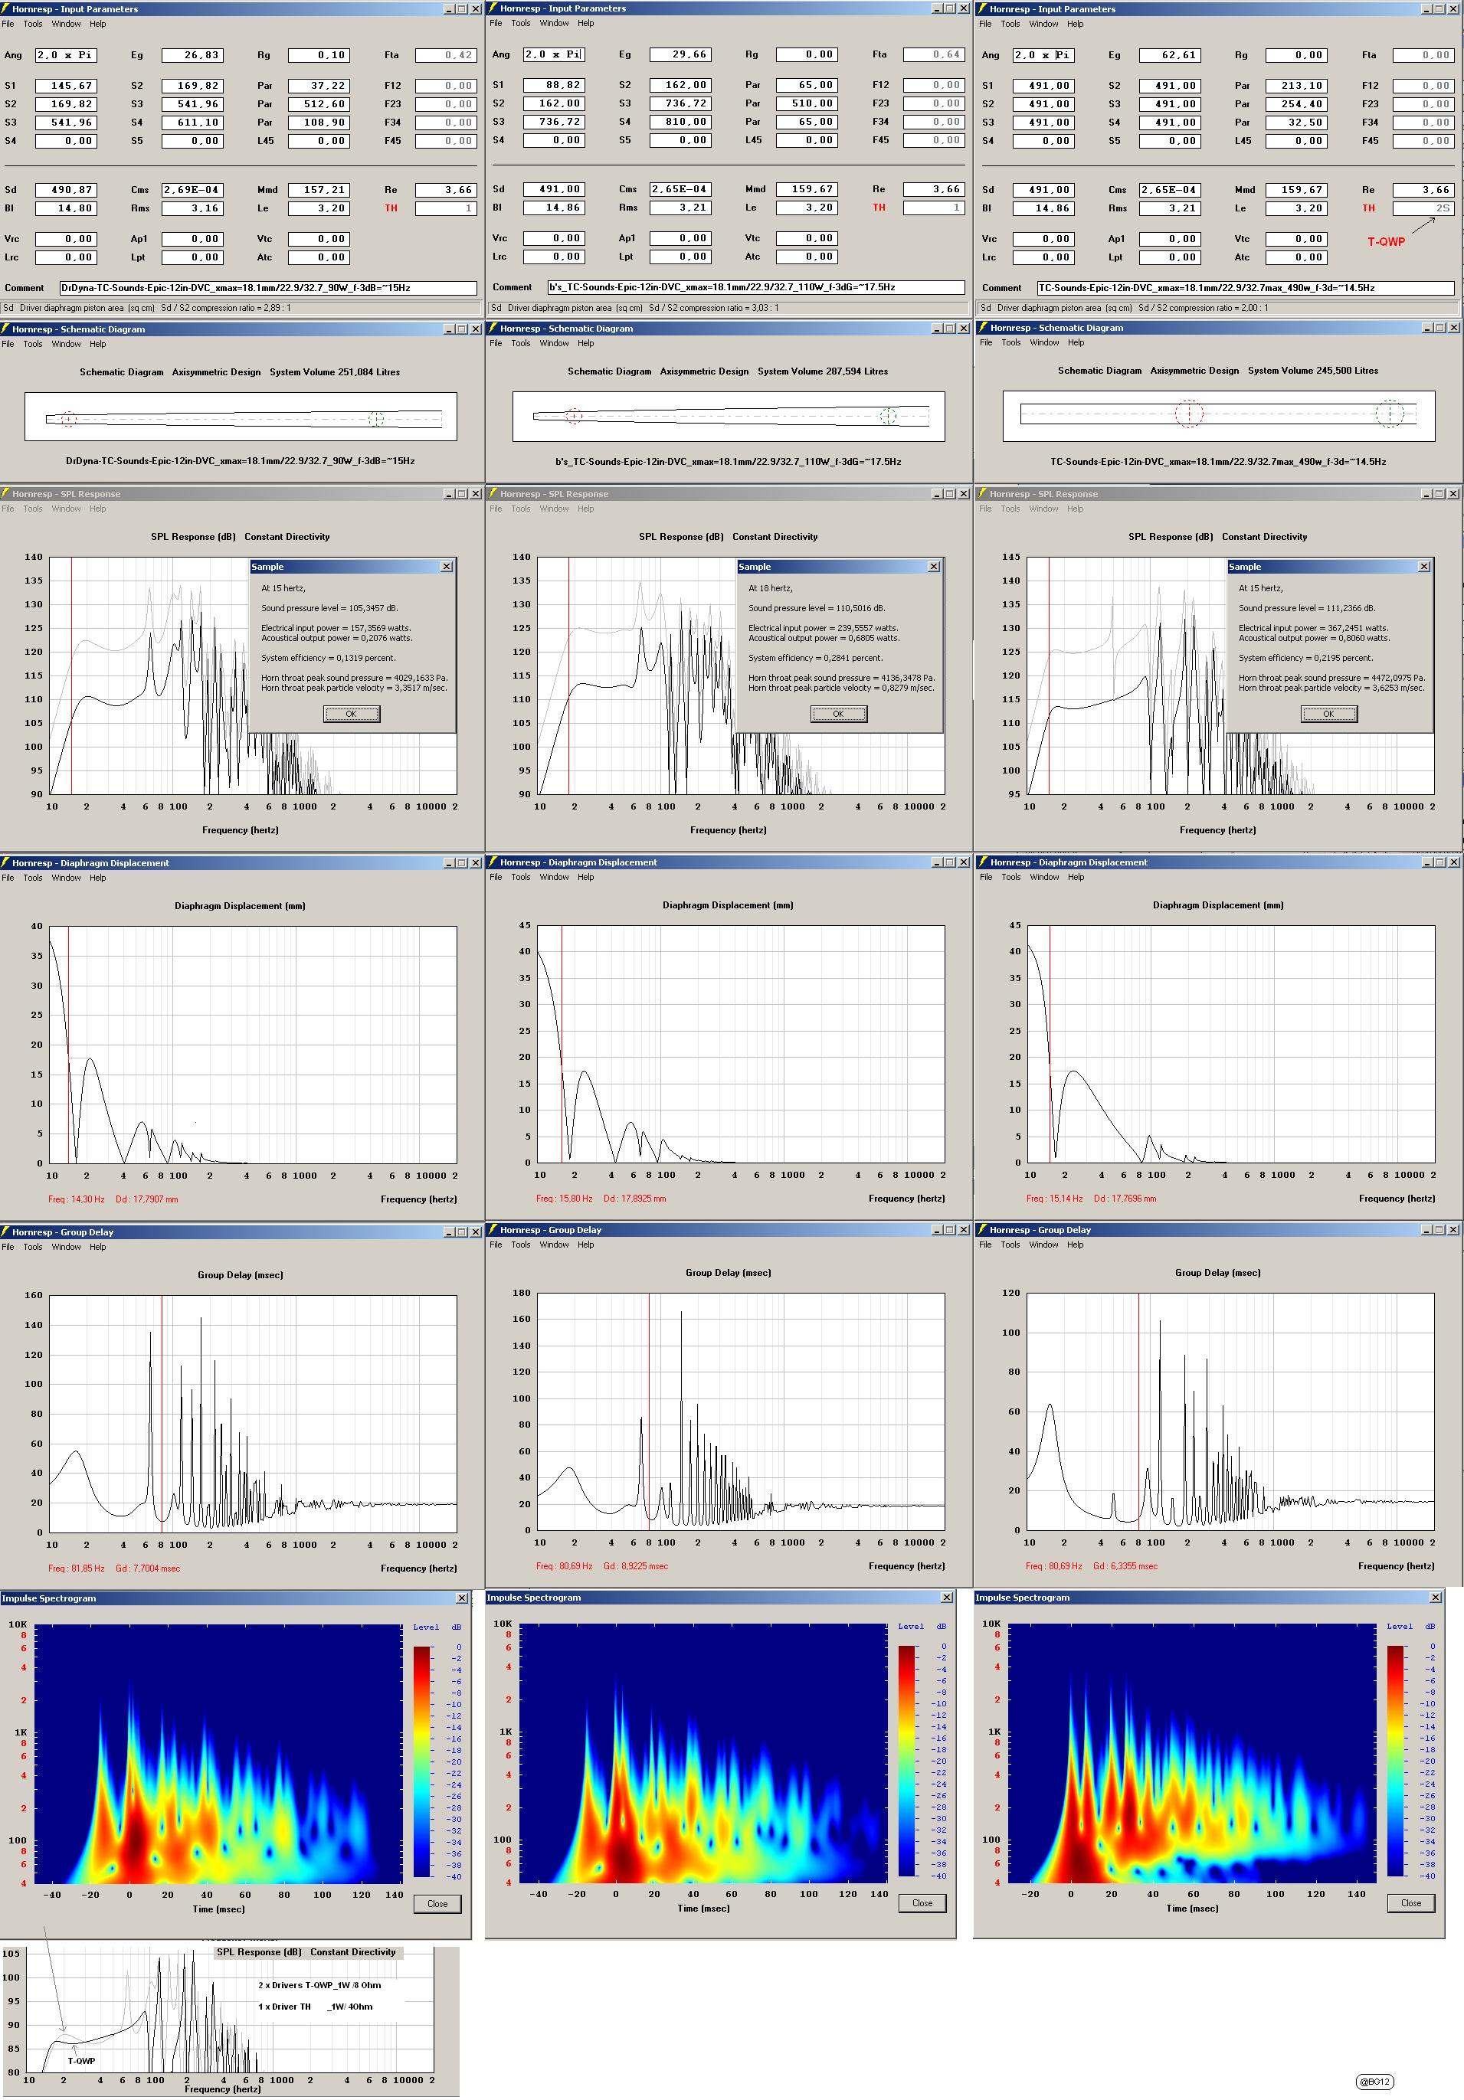This screenshot has width=1464, height=2100.
Task: Click the Gd: 6,3355 msec readout
Action: (1125, 1566)
